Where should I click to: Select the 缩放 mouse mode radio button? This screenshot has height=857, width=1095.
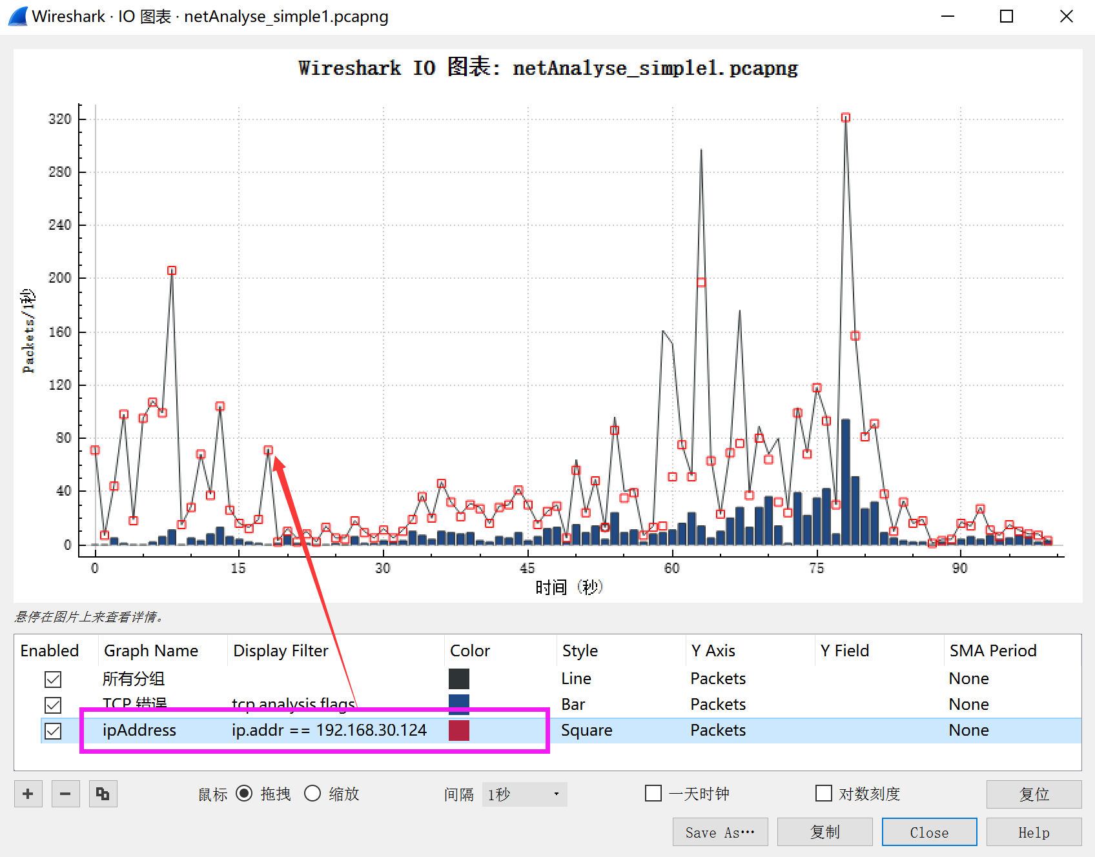pos(312,793)
